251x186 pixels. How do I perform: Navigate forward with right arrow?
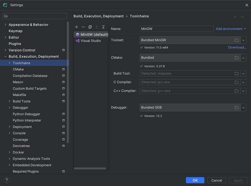[242, 17]
